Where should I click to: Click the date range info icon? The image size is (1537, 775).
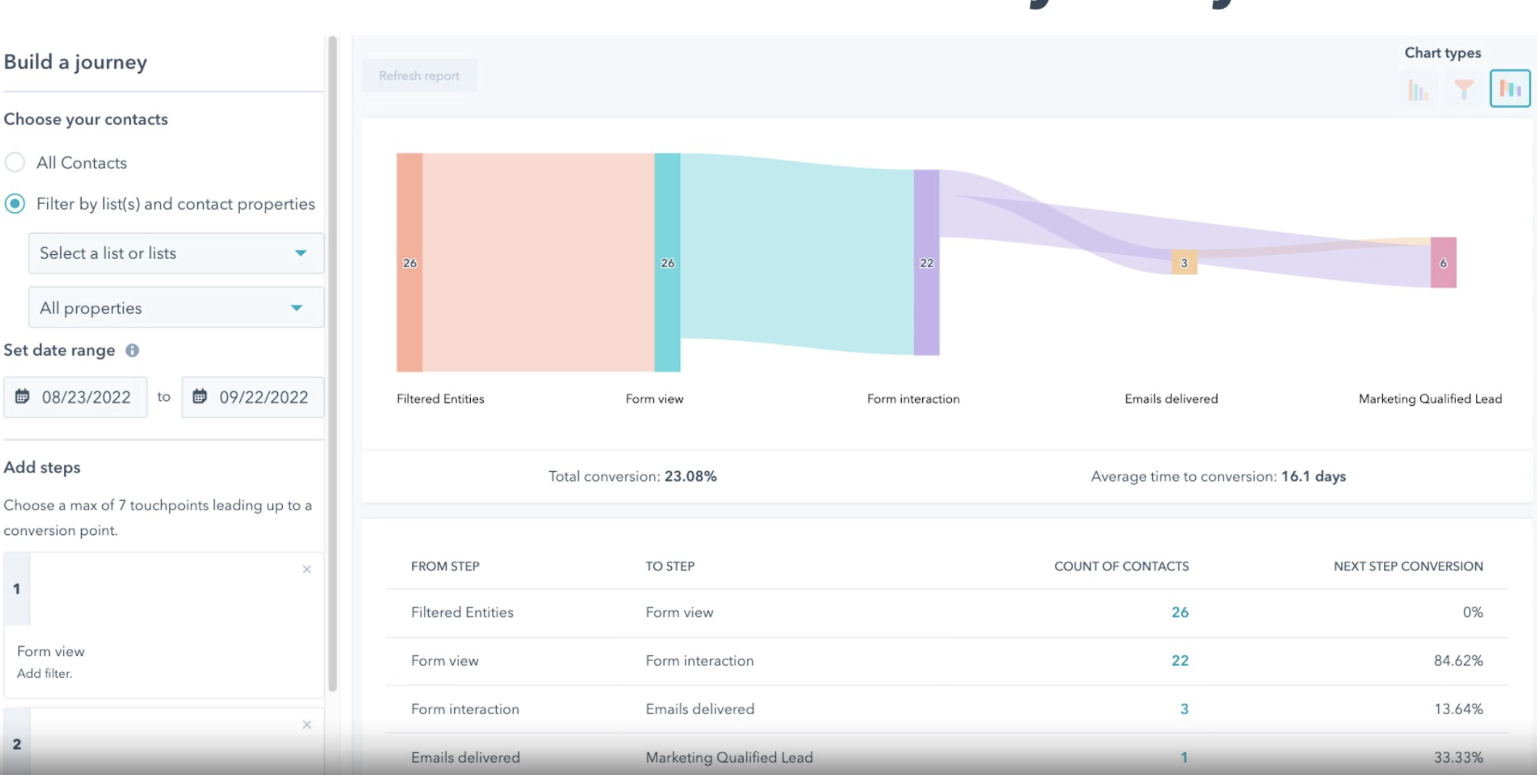point(132,350)
